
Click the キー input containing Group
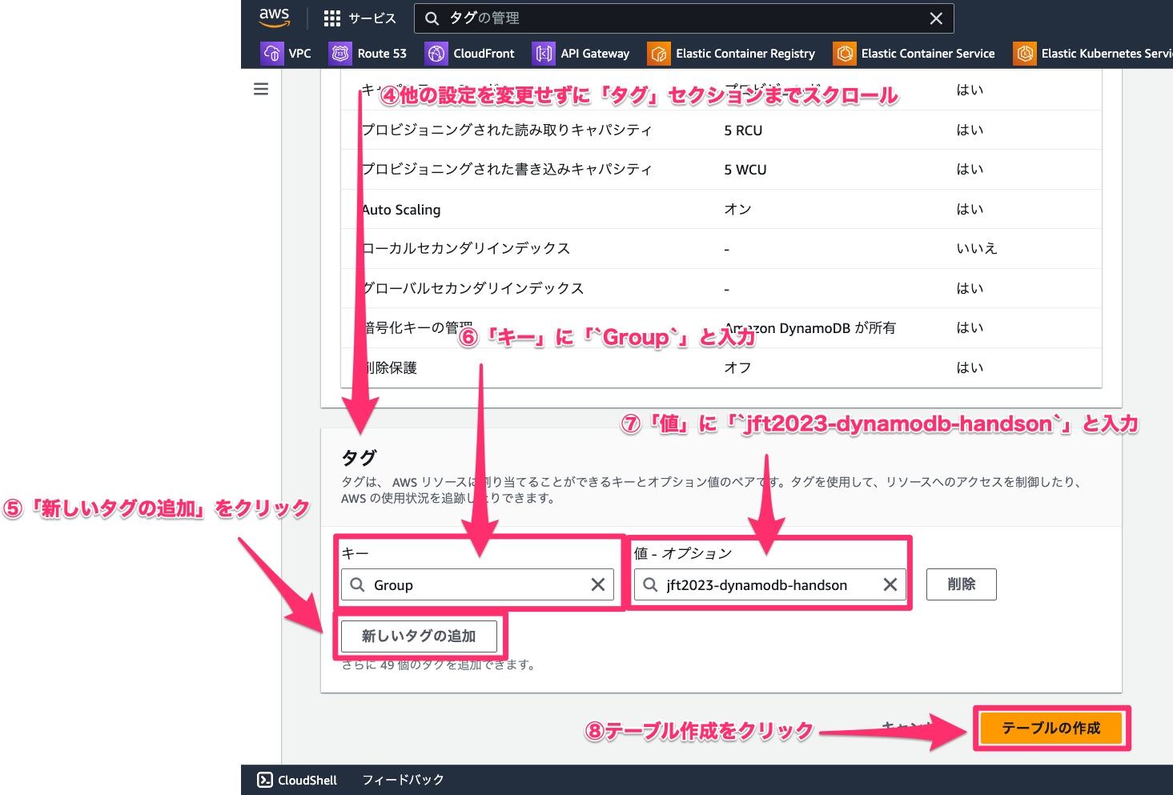click(x=477, y=584)
